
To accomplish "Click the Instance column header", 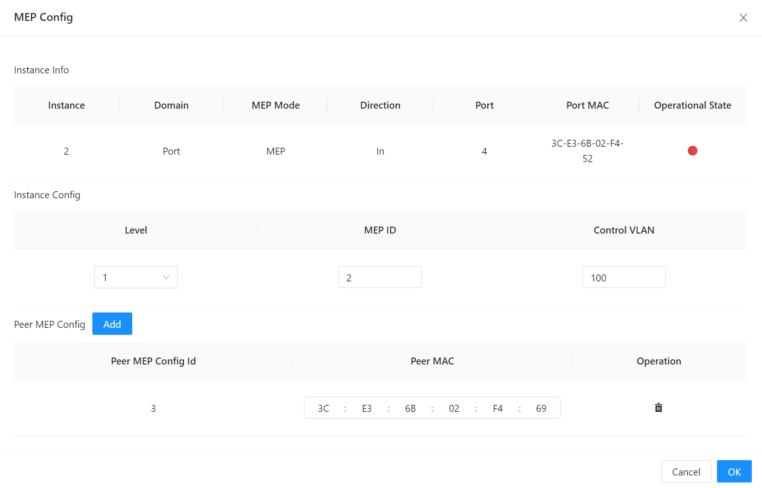I will [x=66, y=105].
